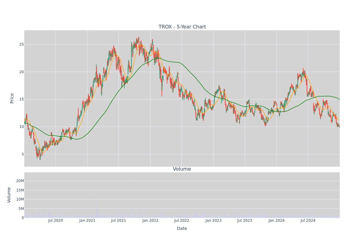Click the chart title "TROX - 5-Year Chart"
The height and width of the screenshot is (242, 364).
182,27
